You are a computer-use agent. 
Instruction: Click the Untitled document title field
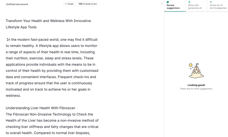17,4
